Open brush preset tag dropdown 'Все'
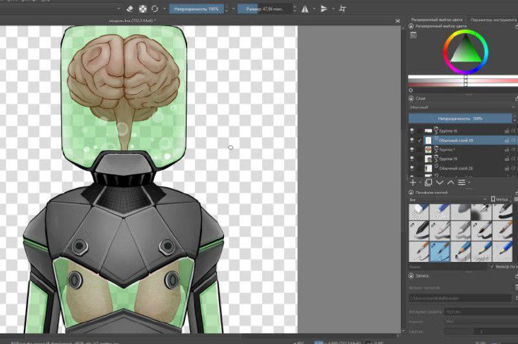The image size is (518, 344). pos(448,200)
